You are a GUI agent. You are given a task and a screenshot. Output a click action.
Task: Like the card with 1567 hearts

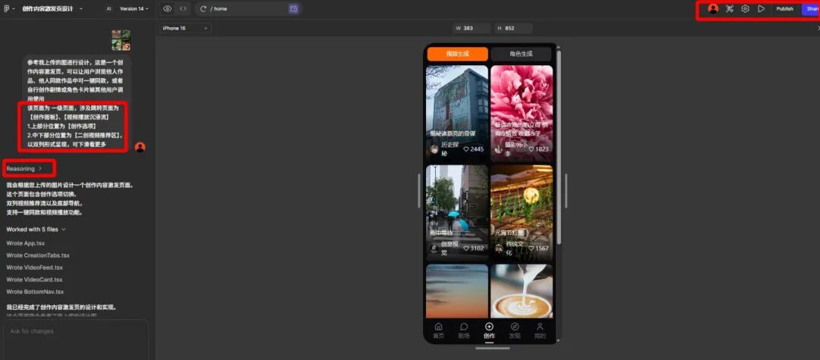(531, 249)
